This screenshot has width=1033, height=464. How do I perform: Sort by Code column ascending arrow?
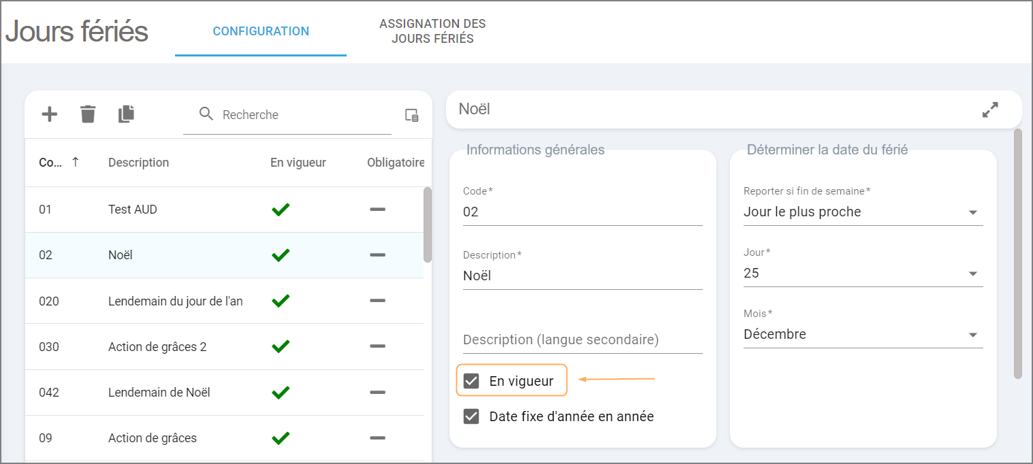[76, 162]
